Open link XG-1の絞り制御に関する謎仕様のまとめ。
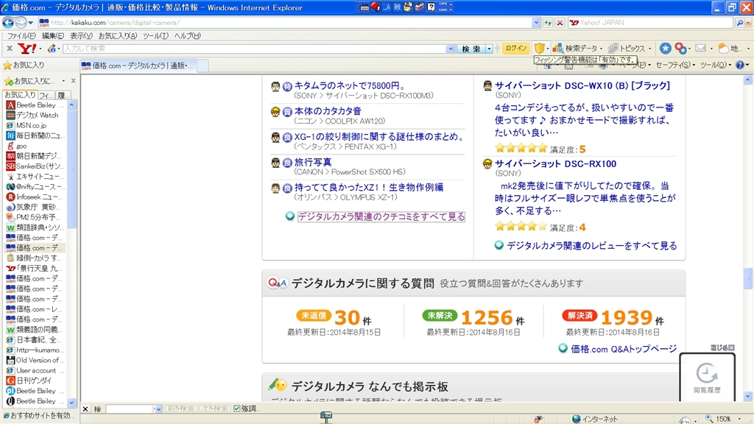Screen dimensions: 754x424 coord(379,136)
